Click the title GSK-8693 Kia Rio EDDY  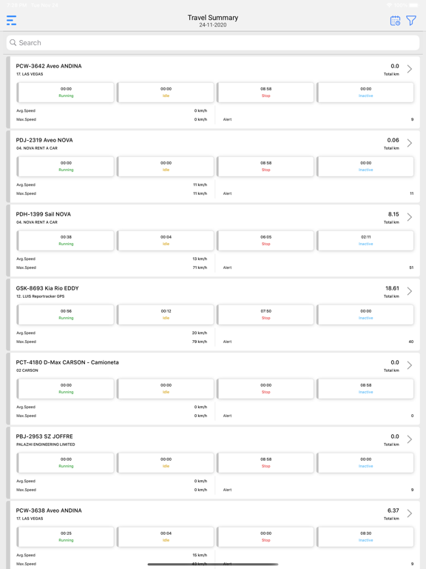[x=47, y=288]
